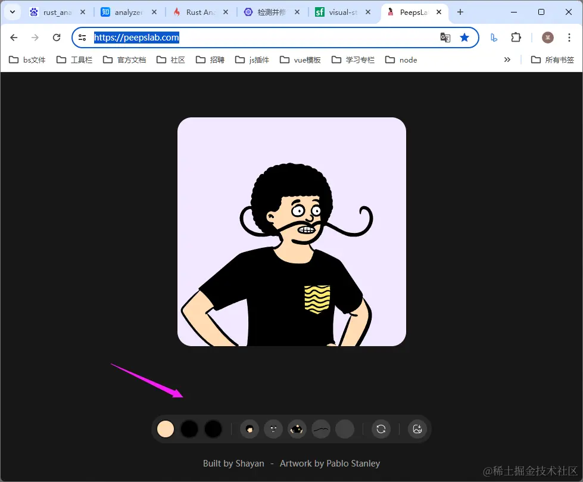Open the browser extensions puzzle menu
Viewport: 583px width, 482px height.
(x=516, y=38)
